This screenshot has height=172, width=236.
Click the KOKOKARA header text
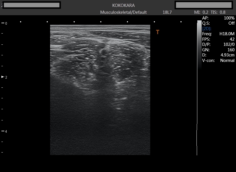(123, 5)
